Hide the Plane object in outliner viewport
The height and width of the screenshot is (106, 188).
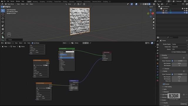tap(184, 13)
